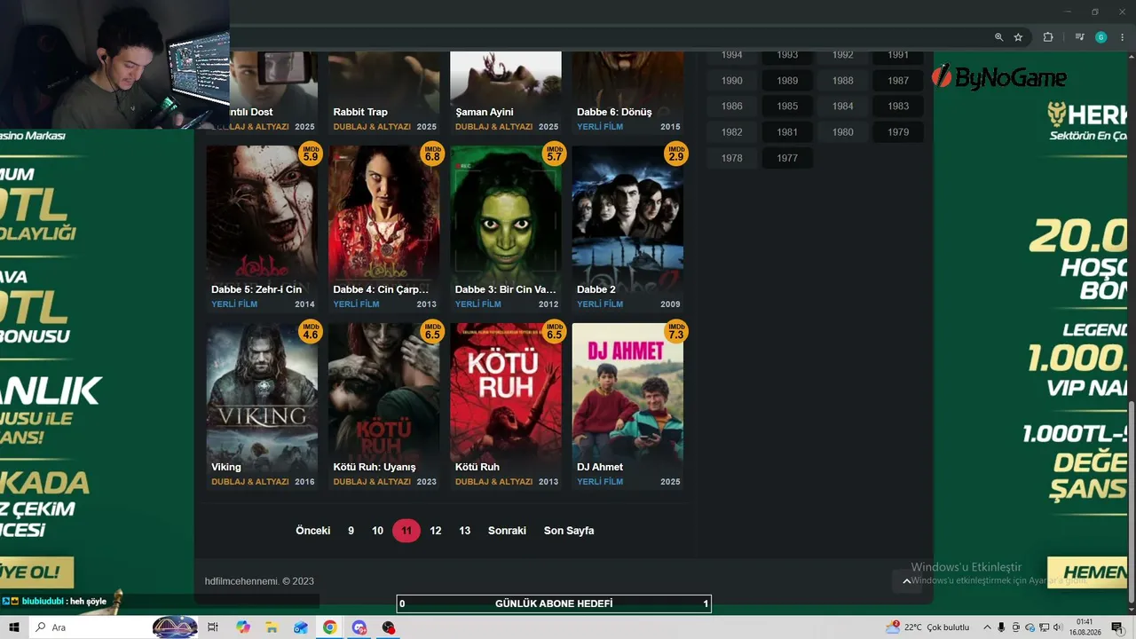
Task: Filter films by year 1990
Action: click(732, 81)
